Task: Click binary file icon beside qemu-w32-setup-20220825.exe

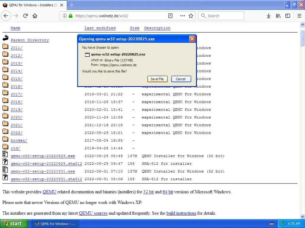Action: pos(5,154)
